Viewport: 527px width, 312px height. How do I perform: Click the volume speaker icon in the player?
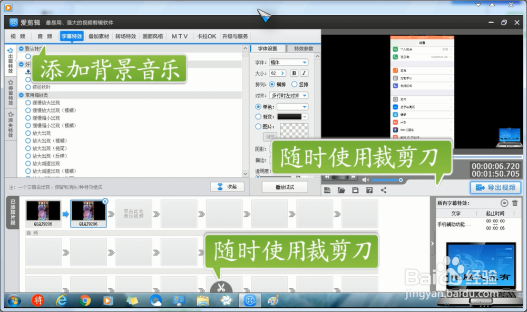(x=365, y=180)
